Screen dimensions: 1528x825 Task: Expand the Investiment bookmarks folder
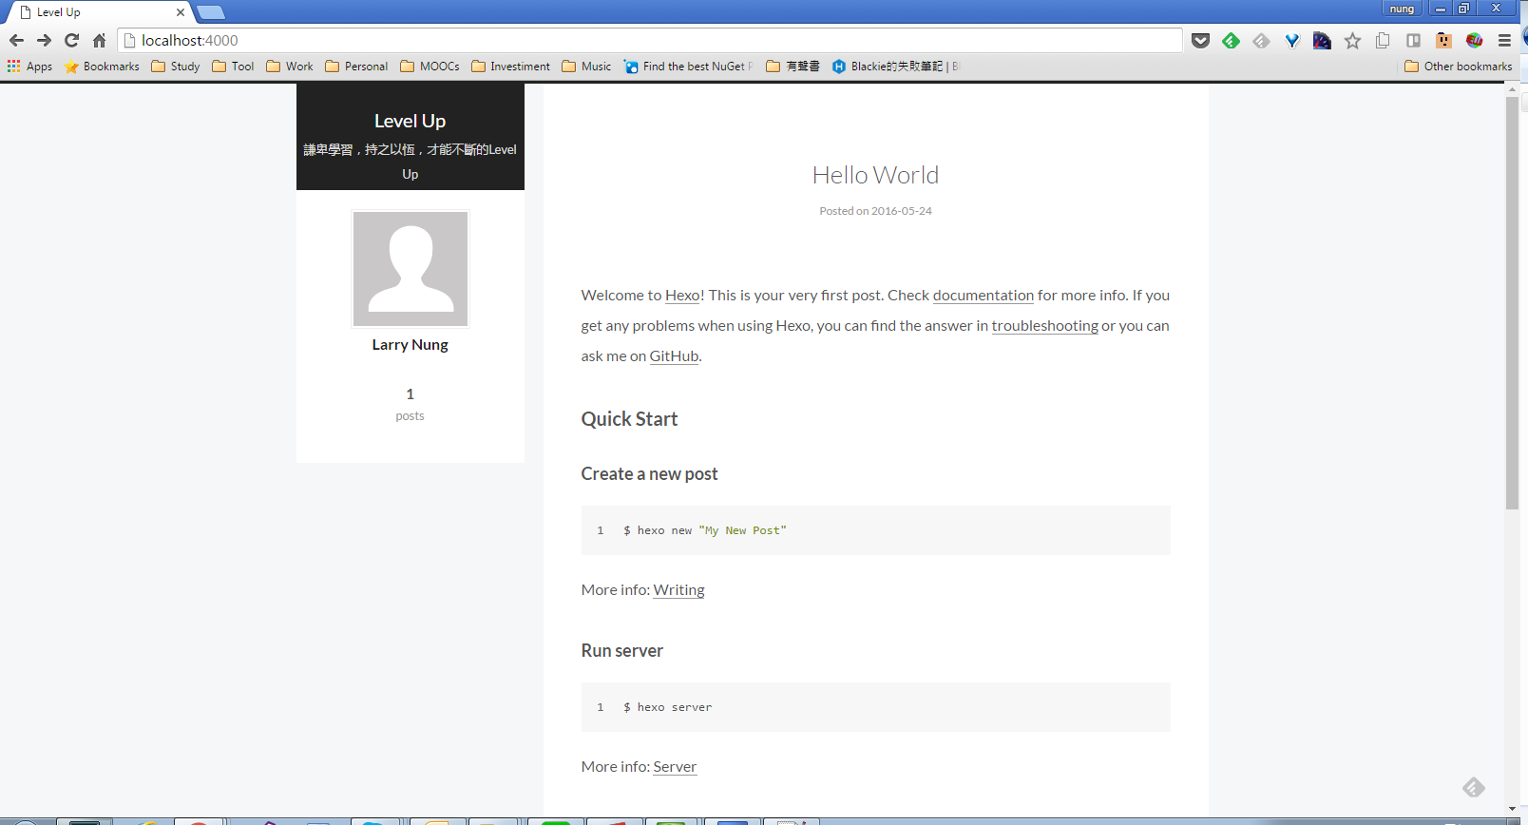click(x=510, y=67)
